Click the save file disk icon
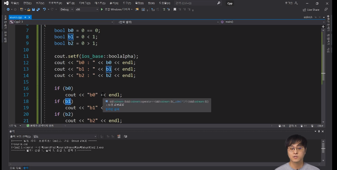 coord(33,9)
